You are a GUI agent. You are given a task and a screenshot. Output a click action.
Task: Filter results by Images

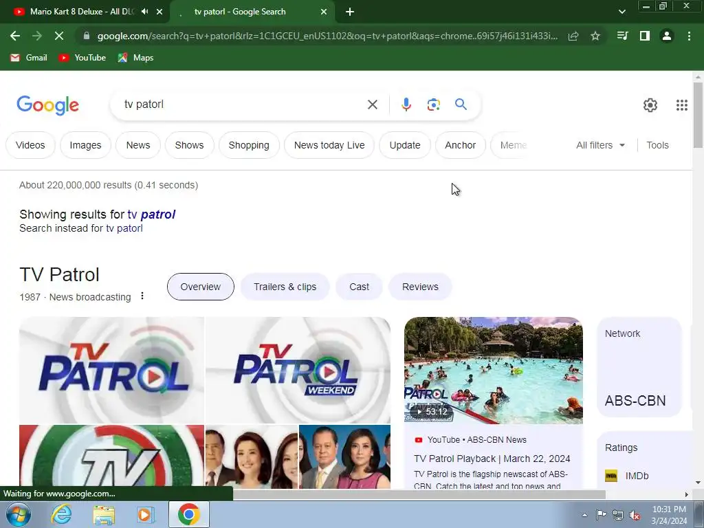[85, 145]
